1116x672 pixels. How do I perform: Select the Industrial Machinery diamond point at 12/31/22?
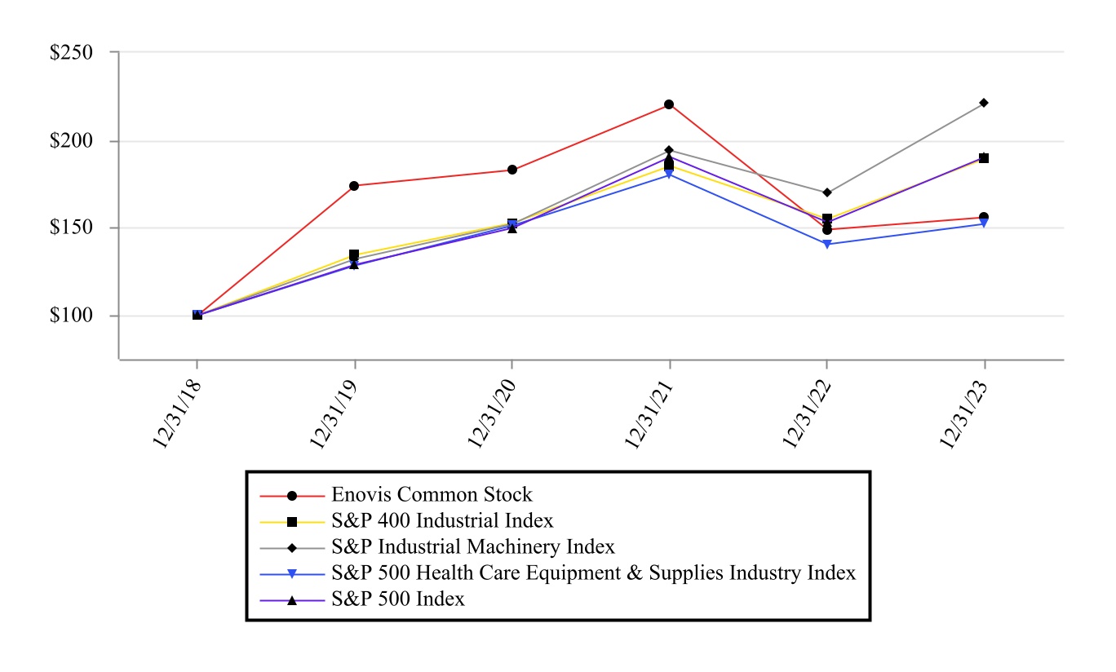827,192
